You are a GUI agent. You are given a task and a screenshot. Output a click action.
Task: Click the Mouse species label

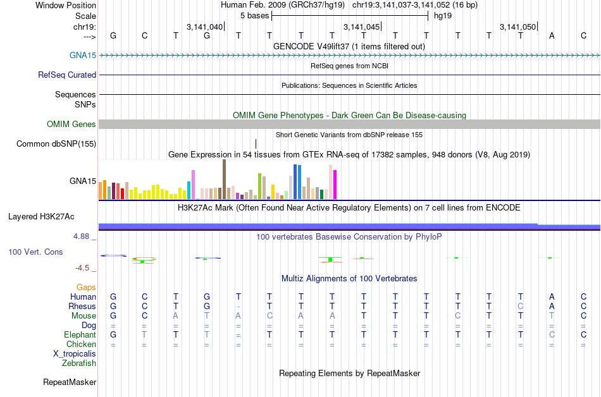click(84, 316)
